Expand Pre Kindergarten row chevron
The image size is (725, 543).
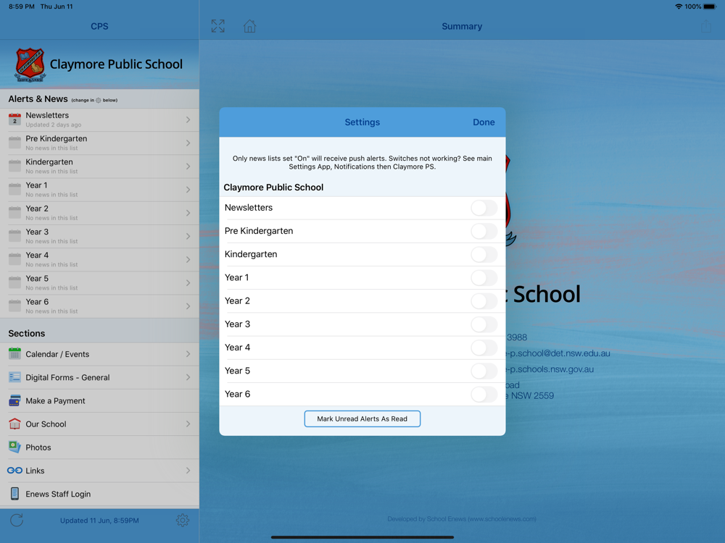[188, 143]
